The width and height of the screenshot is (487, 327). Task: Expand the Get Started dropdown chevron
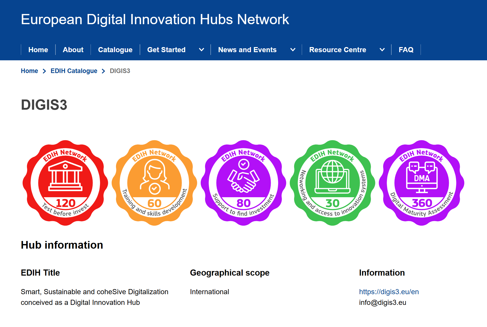click(202, 50)
